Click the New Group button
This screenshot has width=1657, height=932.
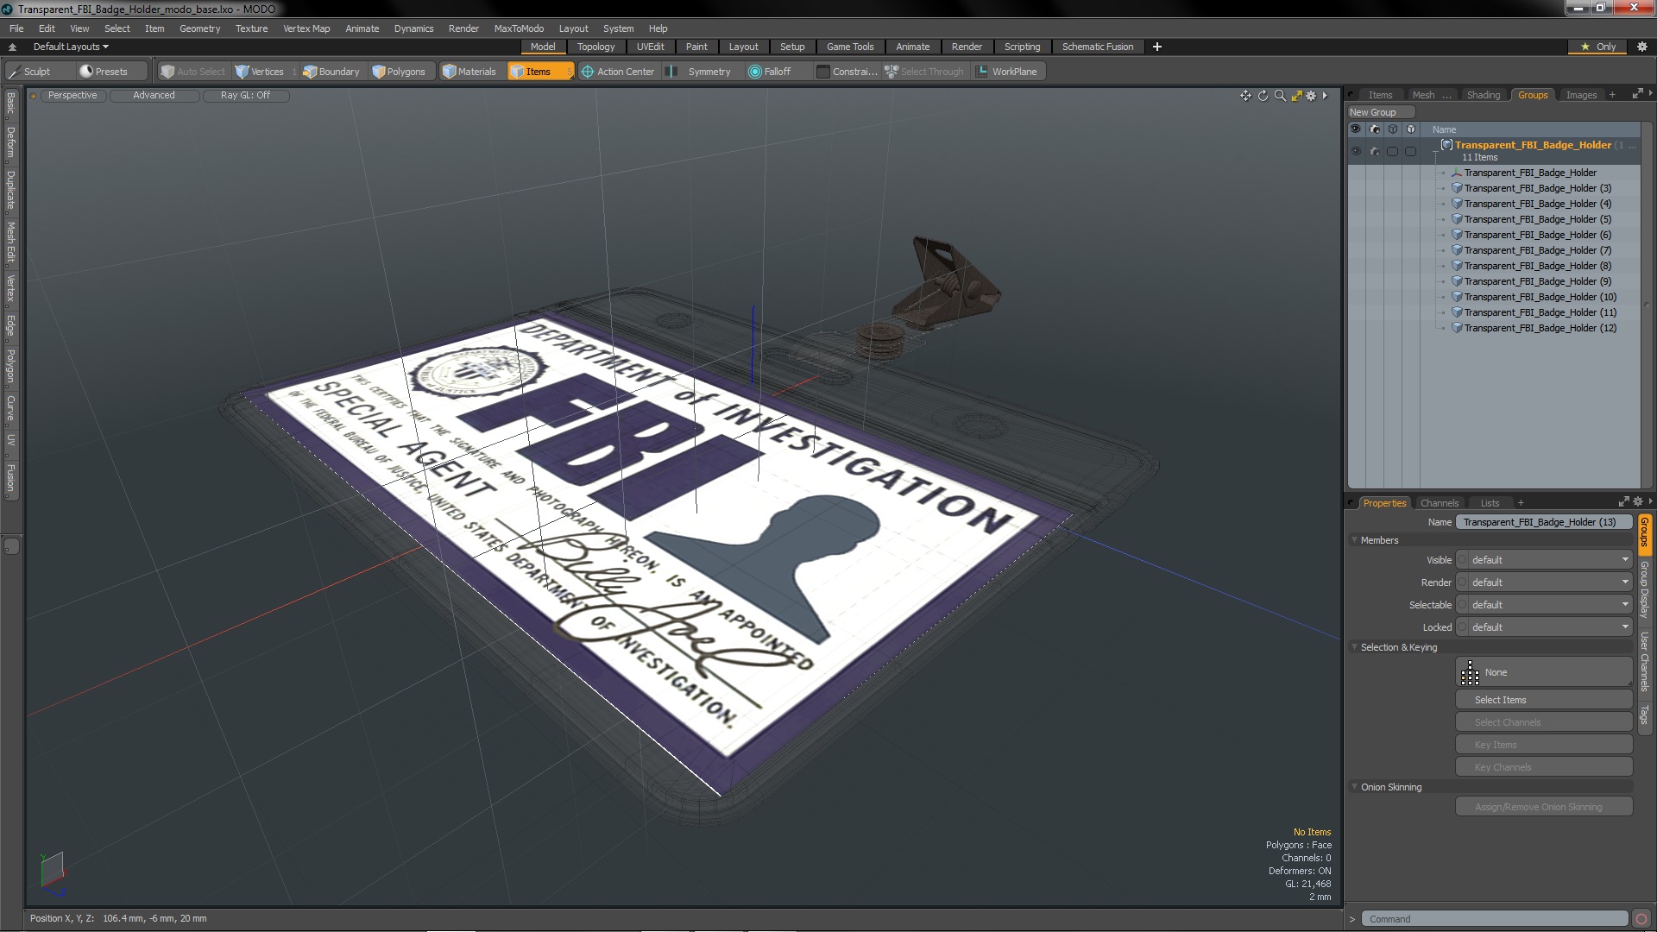(x=1380, y=112)
